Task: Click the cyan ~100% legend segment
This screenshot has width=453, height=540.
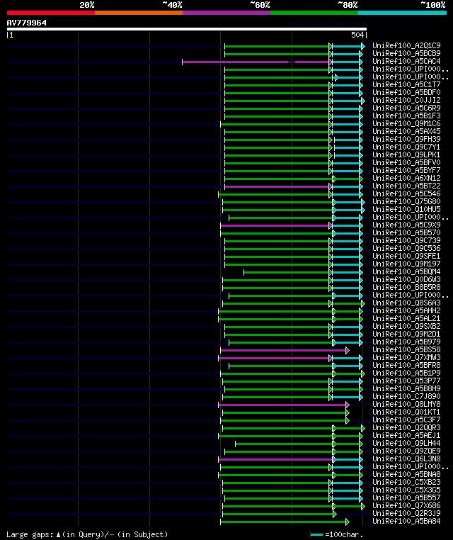Action: point(402,13)
